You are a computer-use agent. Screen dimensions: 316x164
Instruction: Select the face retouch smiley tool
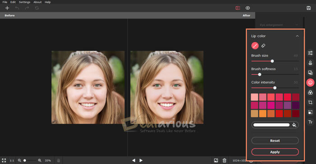[x=311, y=82]
